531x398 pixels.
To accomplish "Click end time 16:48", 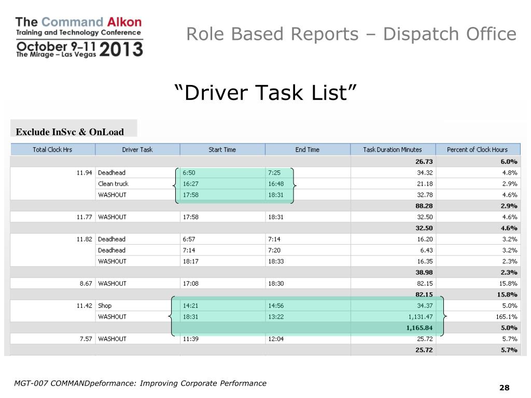I will click(x=276, y=184).
